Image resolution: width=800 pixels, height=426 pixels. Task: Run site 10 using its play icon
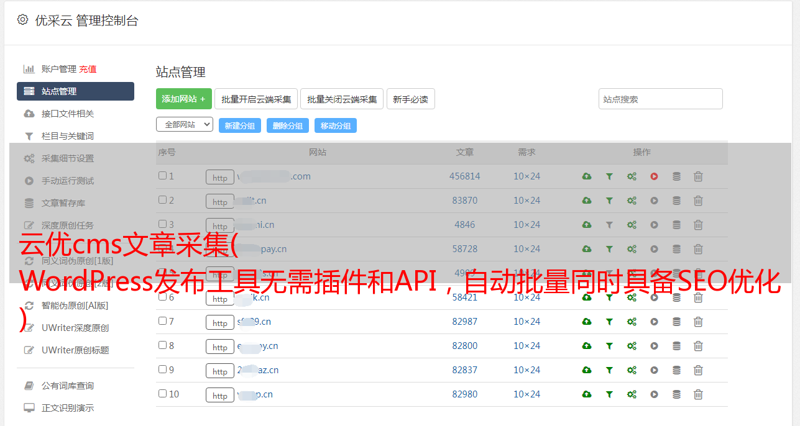(654, 394)
